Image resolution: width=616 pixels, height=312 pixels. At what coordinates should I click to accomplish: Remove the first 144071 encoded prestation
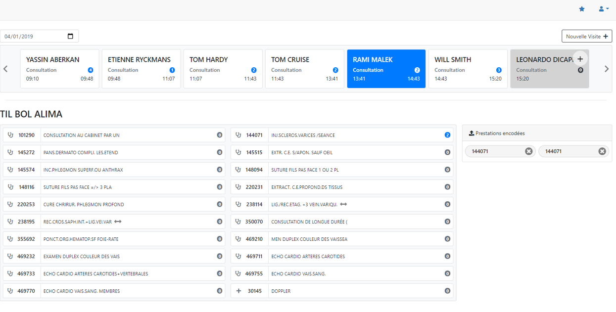coord(528,151)
